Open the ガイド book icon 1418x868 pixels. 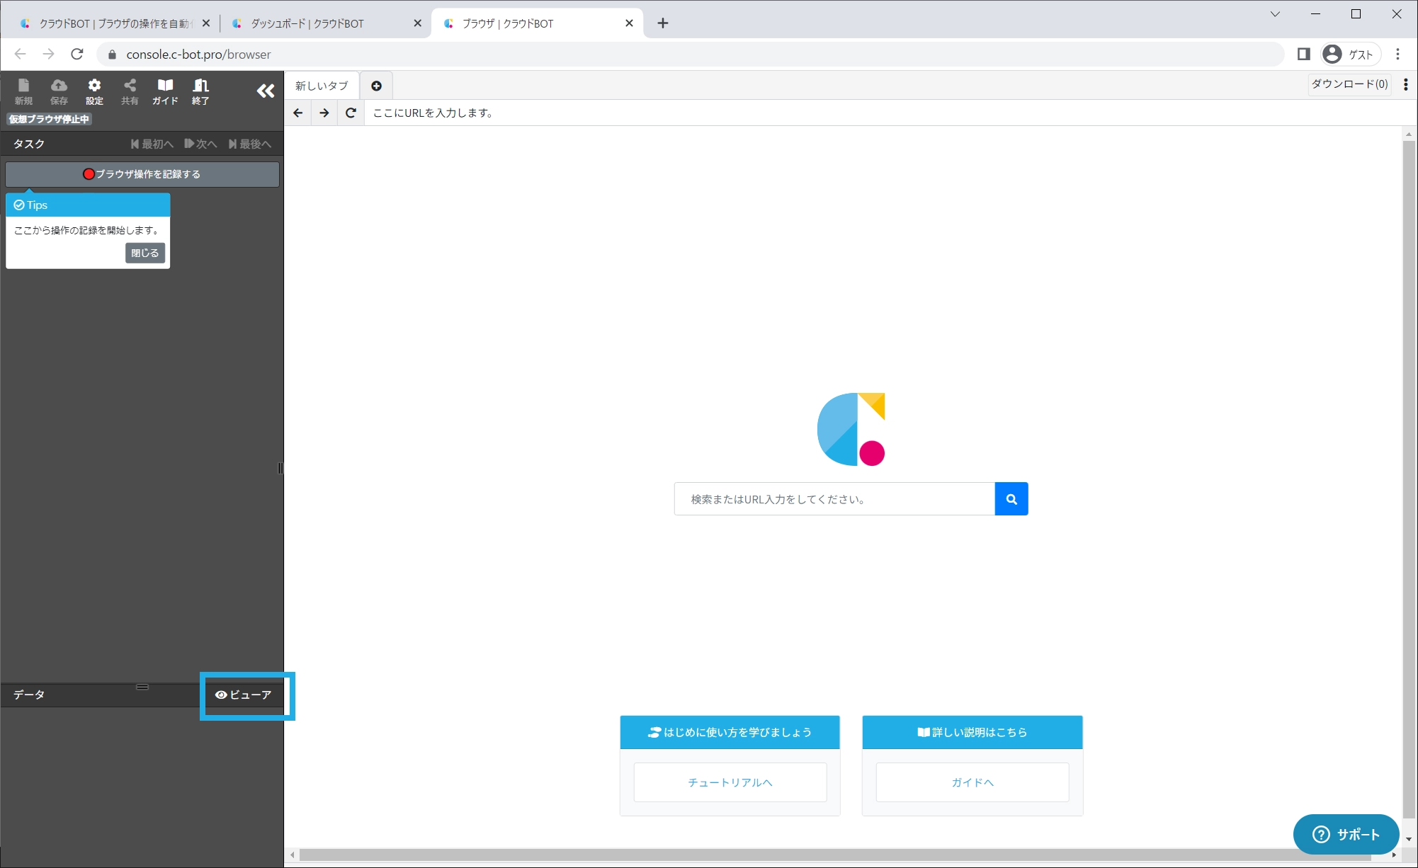[165, 91]
